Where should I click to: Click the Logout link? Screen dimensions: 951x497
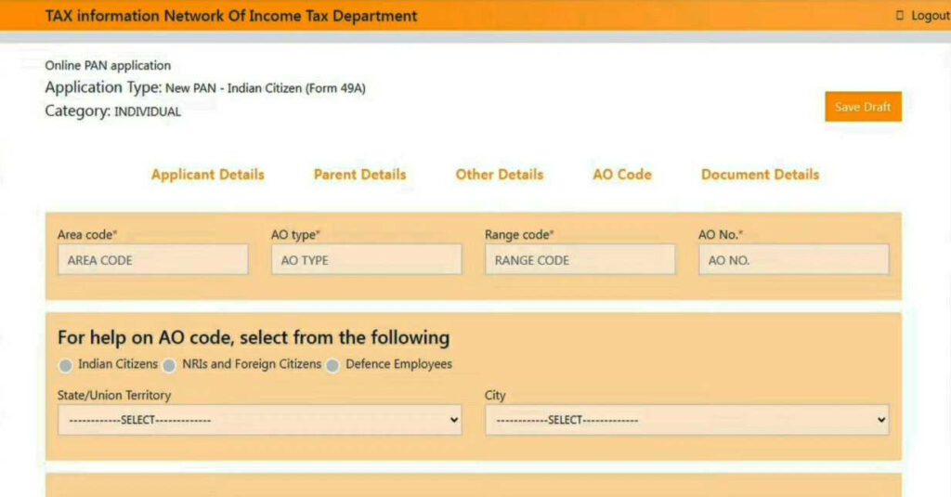point(930,16)
